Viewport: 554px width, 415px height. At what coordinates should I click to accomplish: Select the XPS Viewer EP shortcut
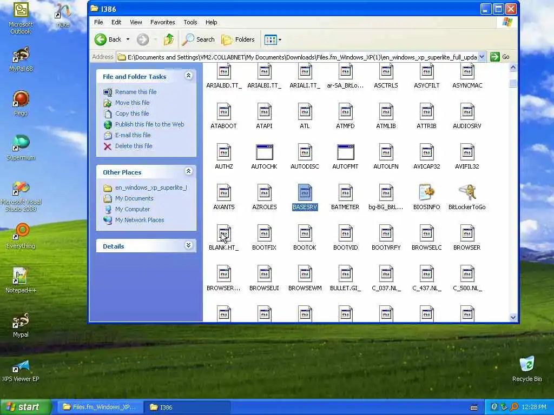point(21,371)
